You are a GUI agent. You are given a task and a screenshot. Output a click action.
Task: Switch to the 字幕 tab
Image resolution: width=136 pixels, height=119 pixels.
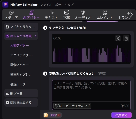[x=66, y=15]
